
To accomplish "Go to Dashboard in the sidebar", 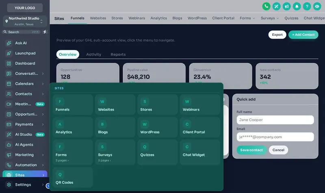I will [25, 63].
